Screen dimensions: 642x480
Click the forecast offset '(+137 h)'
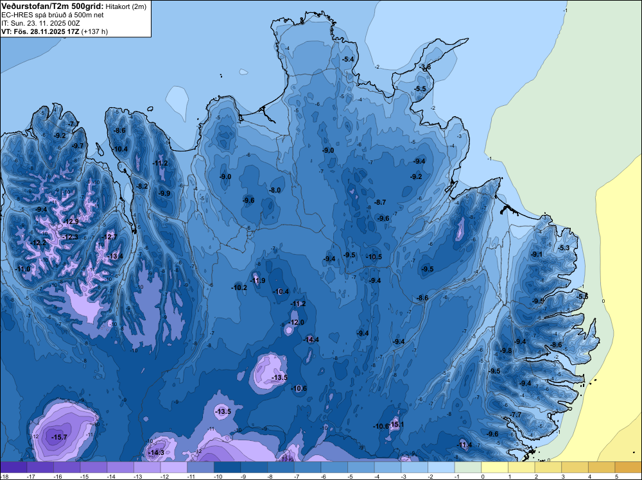pyautogui.click(x=94, y=31)
